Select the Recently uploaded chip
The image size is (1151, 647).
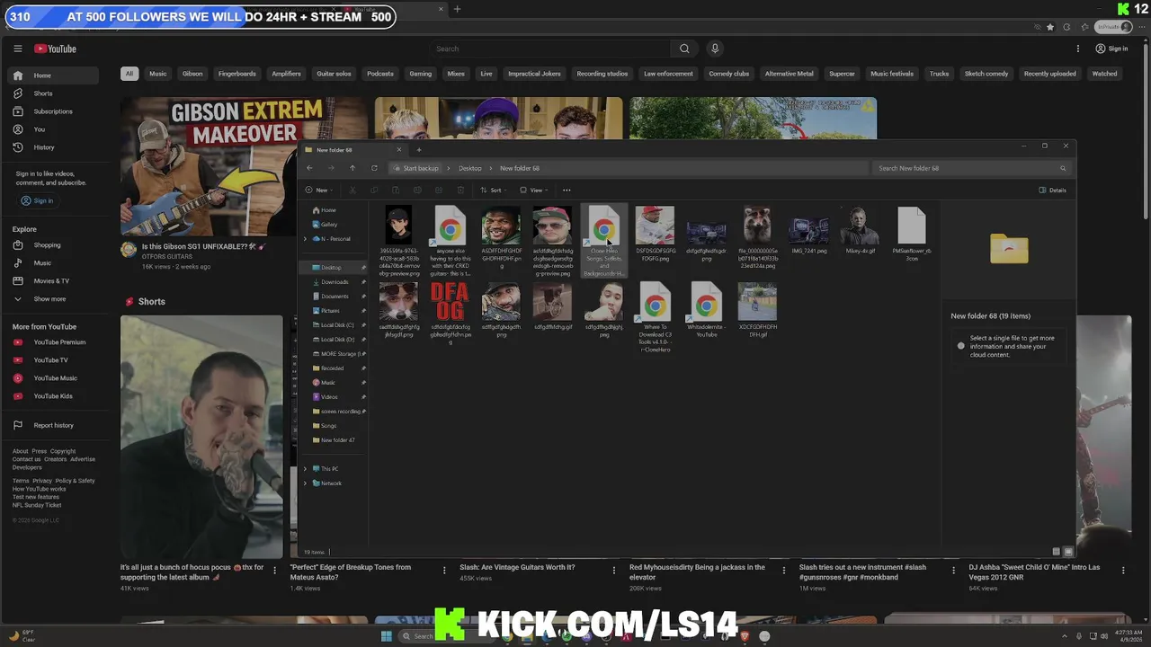point(1050,74)
